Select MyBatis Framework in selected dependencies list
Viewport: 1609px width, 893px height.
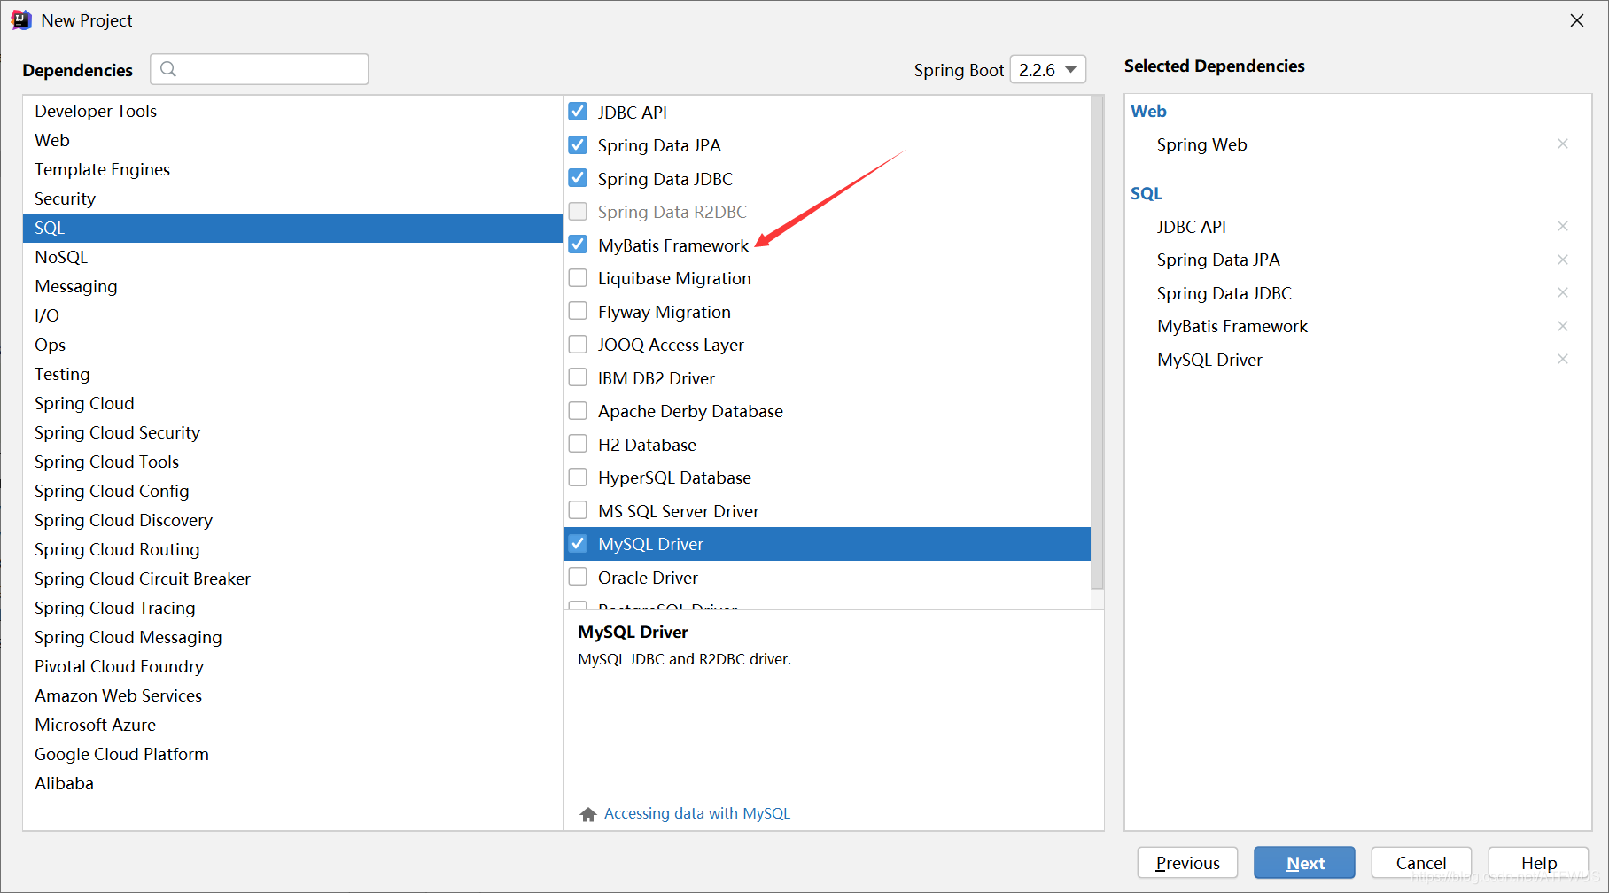pyautogui.click(x=1232, y=326)
